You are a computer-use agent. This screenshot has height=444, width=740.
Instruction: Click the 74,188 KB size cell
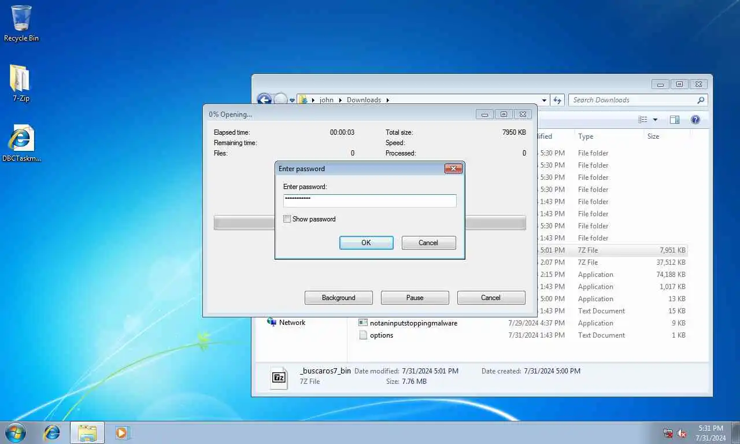click(671, 275)
